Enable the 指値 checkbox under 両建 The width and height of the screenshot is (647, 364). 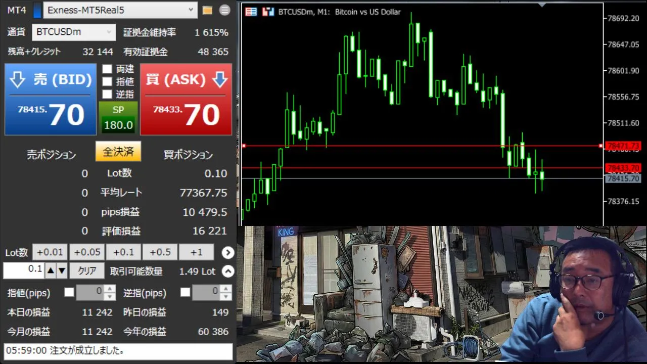point(107,81)
